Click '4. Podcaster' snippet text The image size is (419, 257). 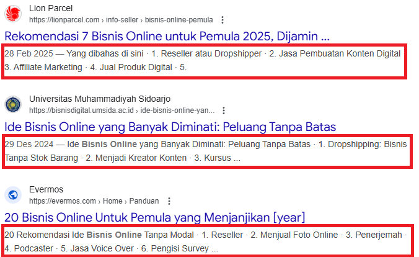pyautogui.click(x=29, y=248)
